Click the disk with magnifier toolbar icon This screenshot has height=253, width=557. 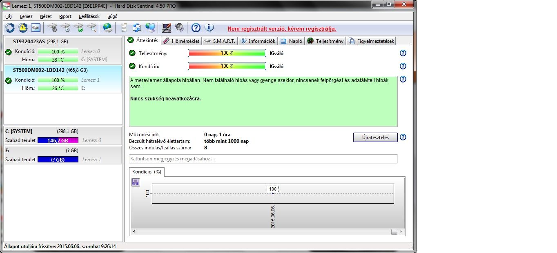[x=91, y=28]
